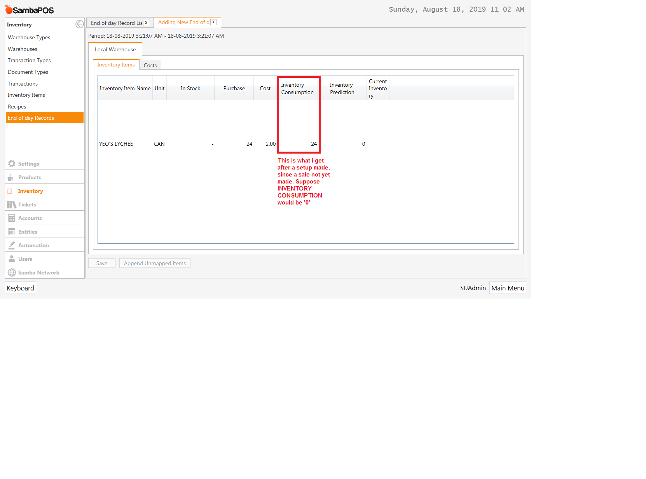The width and height of the screenshot is (646, 479).
Task: Click the Accounts calculator icon
Action: pos(11,218)
